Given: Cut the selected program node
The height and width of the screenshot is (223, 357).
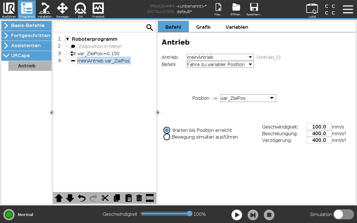Looking at the screenshot, I should coord(105,198).
